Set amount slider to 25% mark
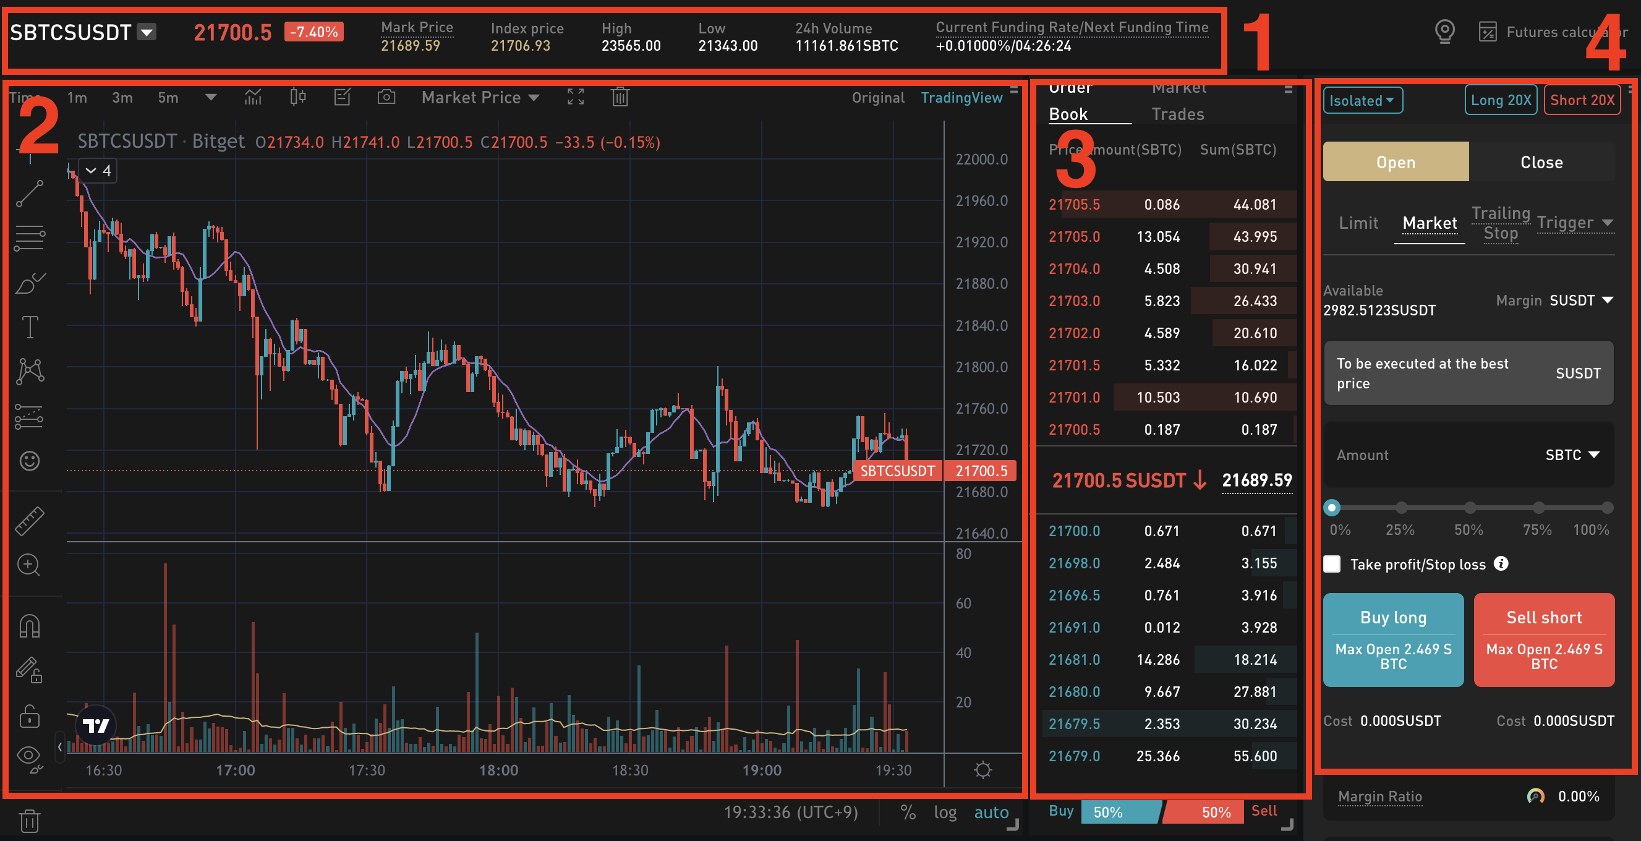Image resolution: width=1641 pixels, height=841 pixels. point(1401,508)
